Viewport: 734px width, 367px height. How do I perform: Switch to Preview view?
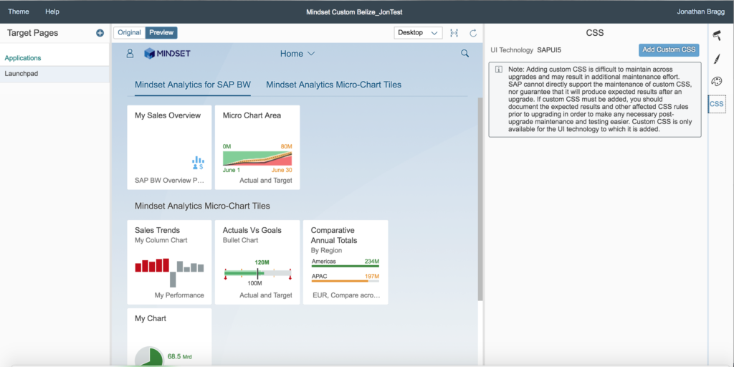coord(161,33)
